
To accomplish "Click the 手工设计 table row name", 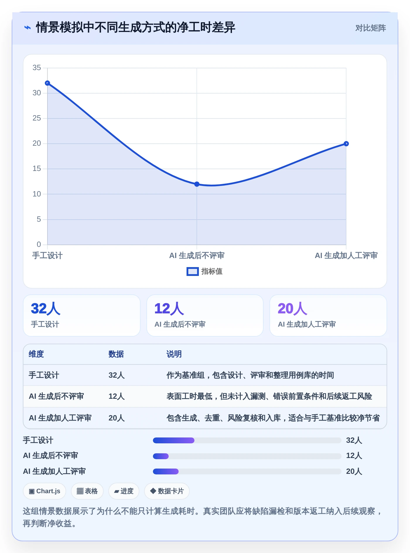I will point(44,375).
